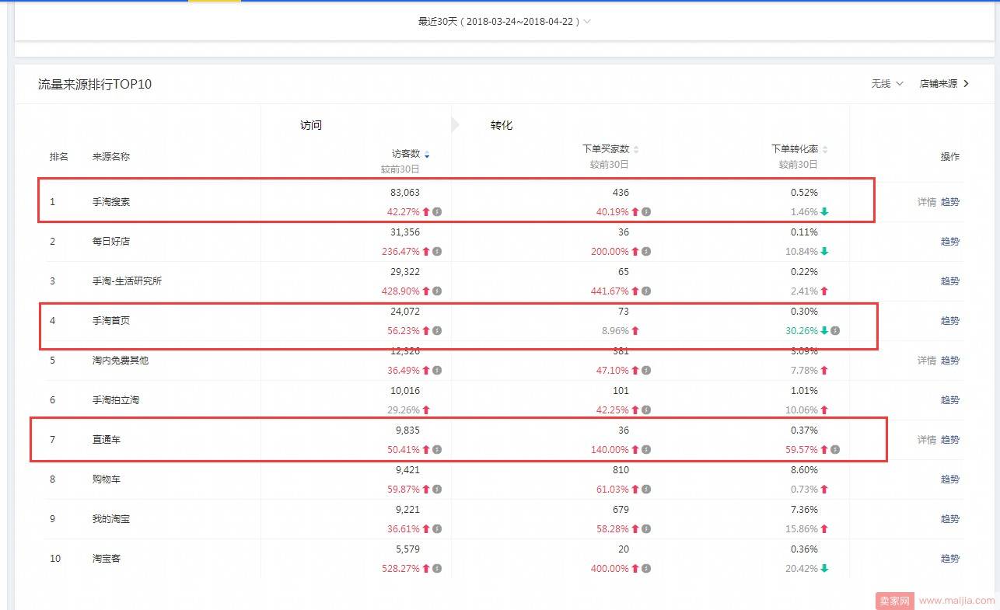Click info icon beside 400.00% for 淘宝客
The width and height of the screenshot is (1000, 610).
(x=647, y=569)
